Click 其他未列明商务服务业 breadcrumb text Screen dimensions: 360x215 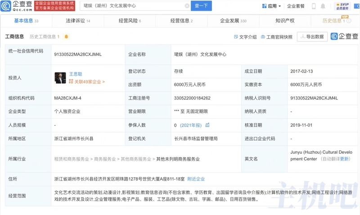tap(178, 159)
